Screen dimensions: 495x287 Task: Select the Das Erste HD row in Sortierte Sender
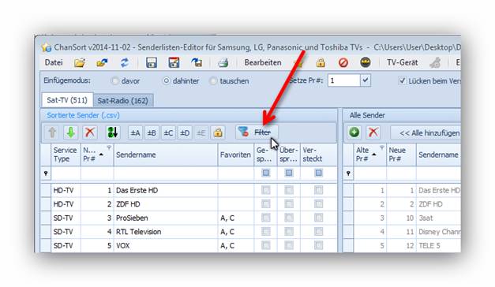[x=189, y=190]
